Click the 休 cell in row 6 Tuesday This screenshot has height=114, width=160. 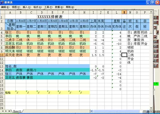point(31,40)
